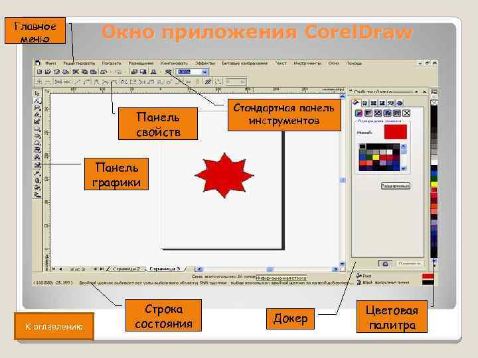Click the red star shape on canvas

(224, 176)
